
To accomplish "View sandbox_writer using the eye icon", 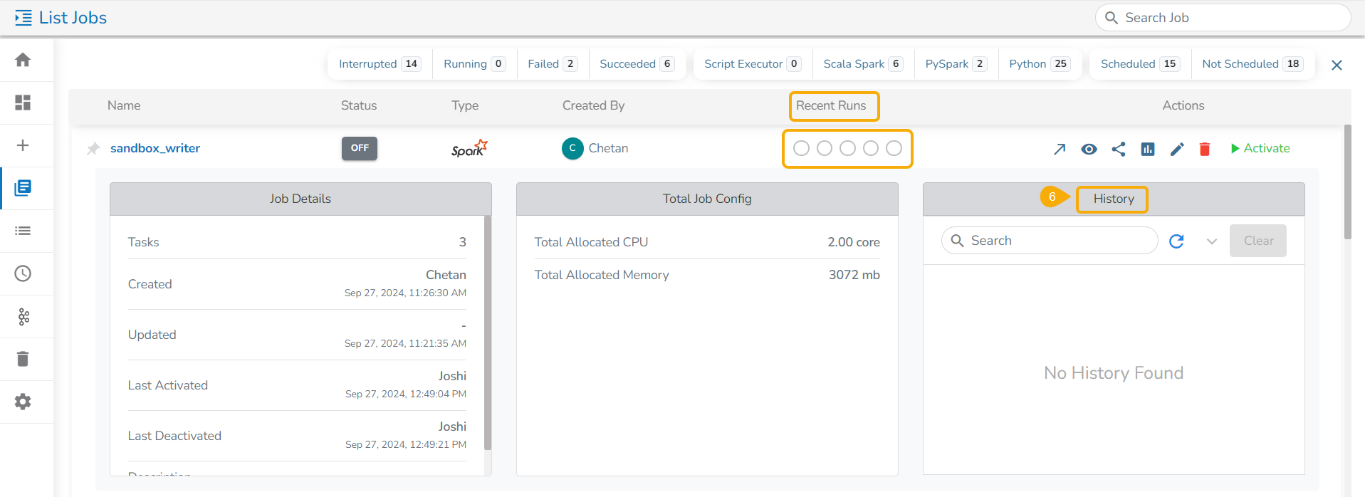I will tap(1089, 149).
